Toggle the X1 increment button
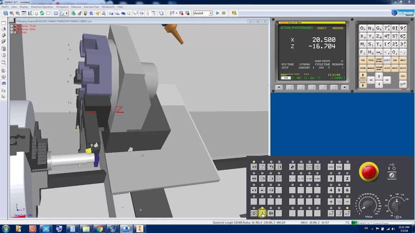 tap(292, 179)
